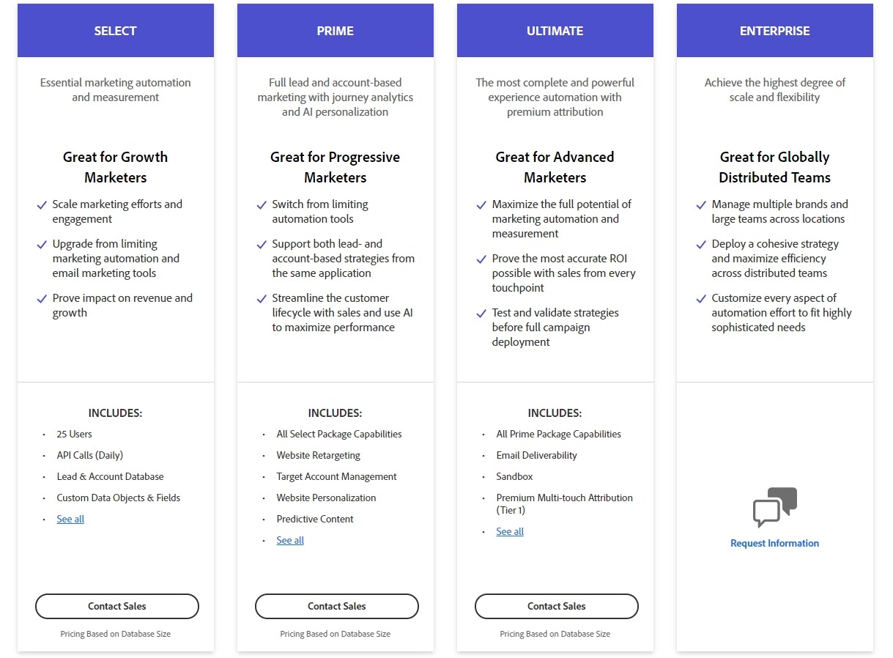The width and height of the screenshot is (893, 658).
Task: Click checkmark beside 'Test and validate strategies'
Action: pyautogui.click(x=481, y=314)
